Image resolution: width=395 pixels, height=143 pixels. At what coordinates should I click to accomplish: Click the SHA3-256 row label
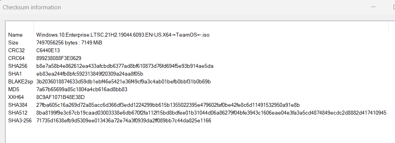tap(20, 121)
